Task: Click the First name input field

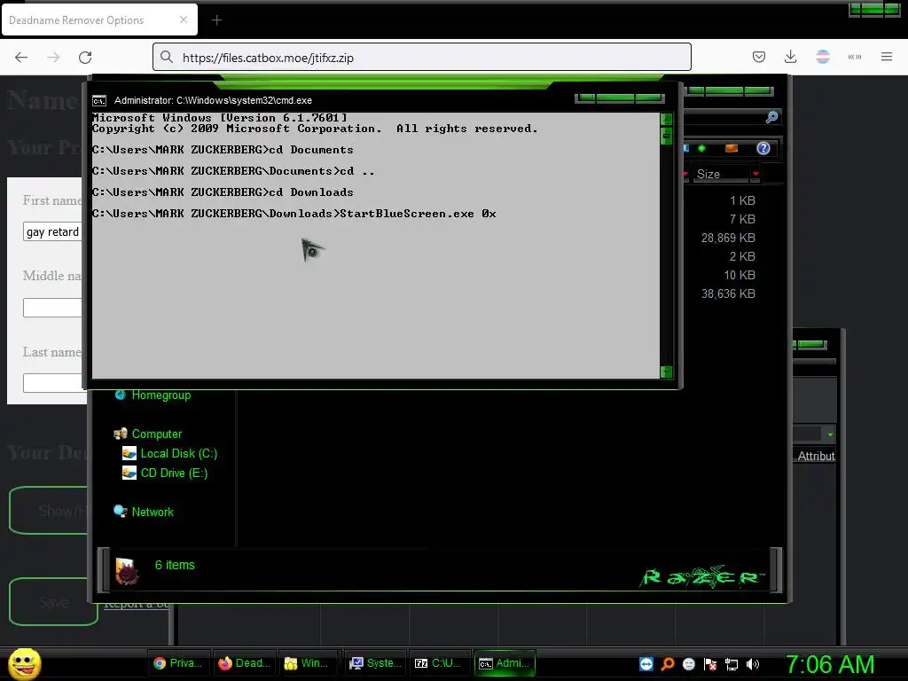Action: point(52,231)
